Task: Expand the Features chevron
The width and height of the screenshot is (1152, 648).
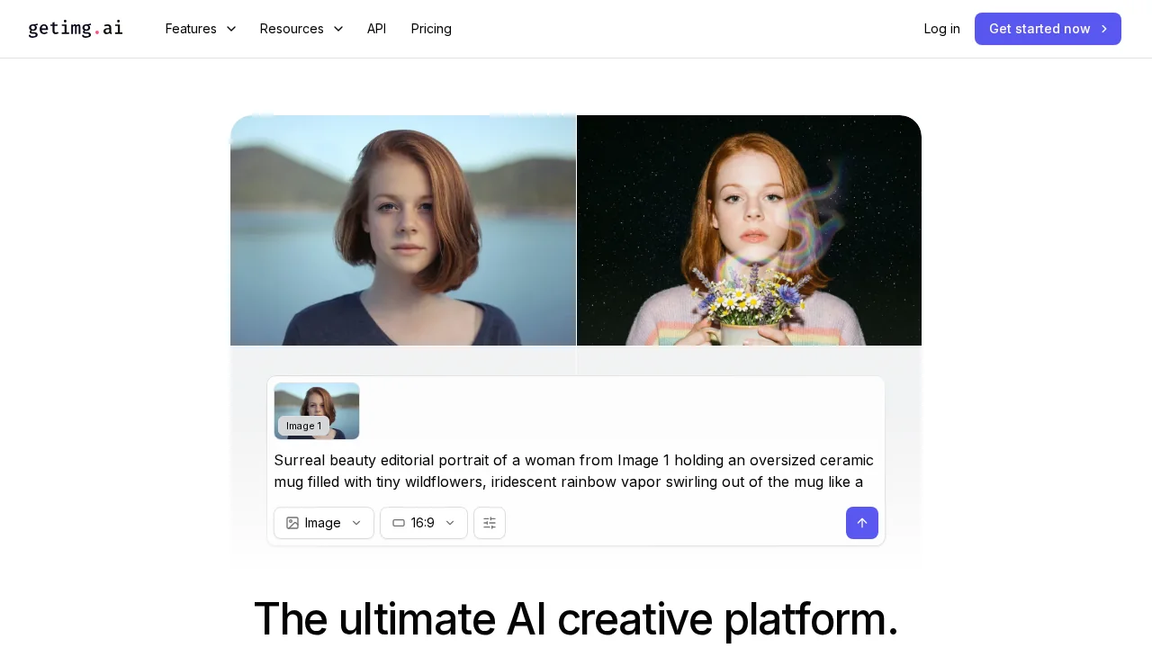Action: click(x=231, y=29)
